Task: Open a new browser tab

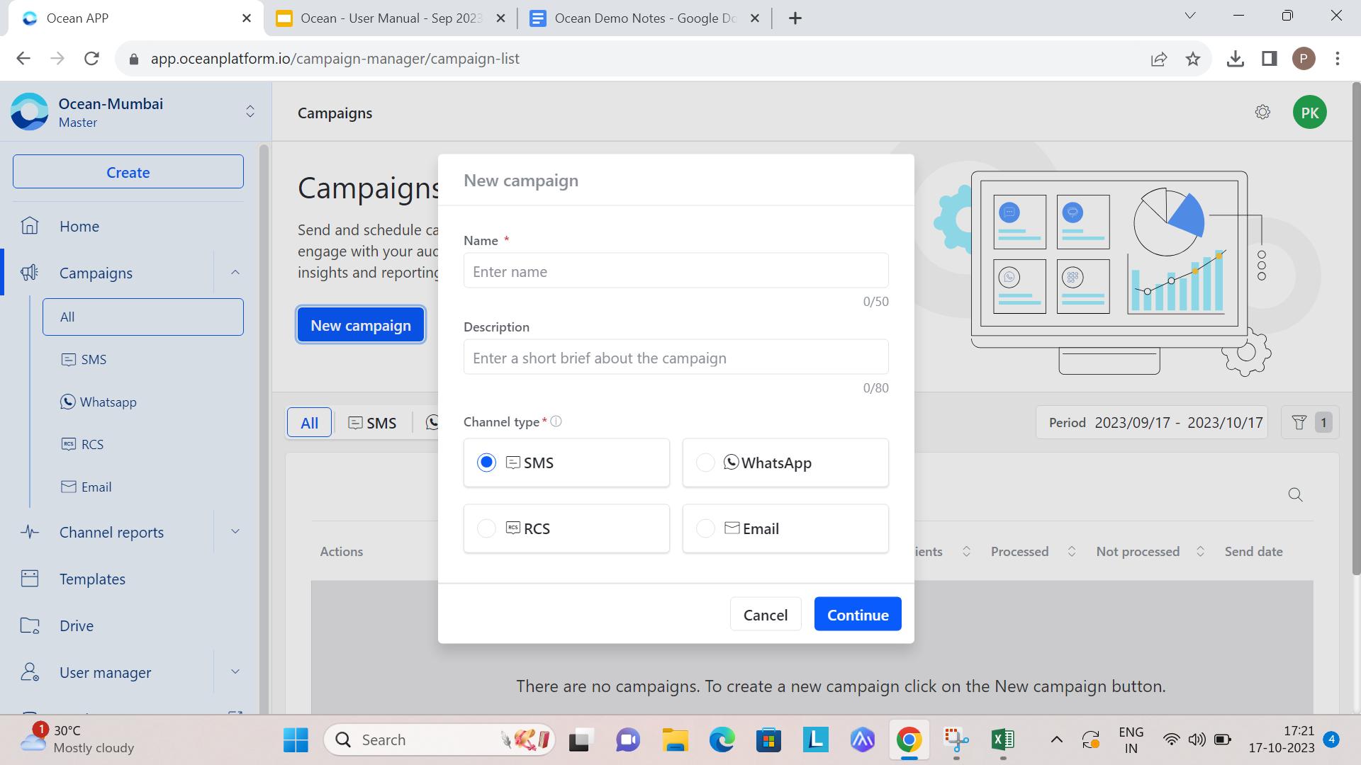Action: (795, 18)
